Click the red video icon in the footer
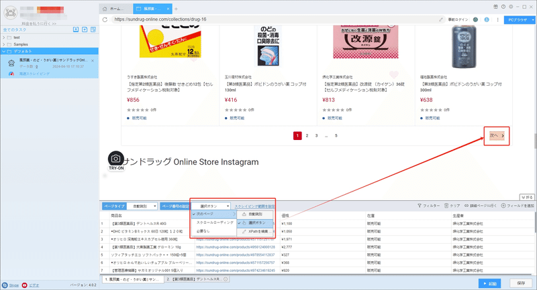The height and width of the screenshot is (290, 537). (x=24, y=285)
